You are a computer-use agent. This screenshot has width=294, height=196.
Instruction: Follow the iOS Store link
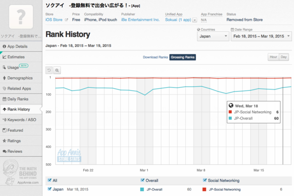pyautogui.click(x=54, y=20)
